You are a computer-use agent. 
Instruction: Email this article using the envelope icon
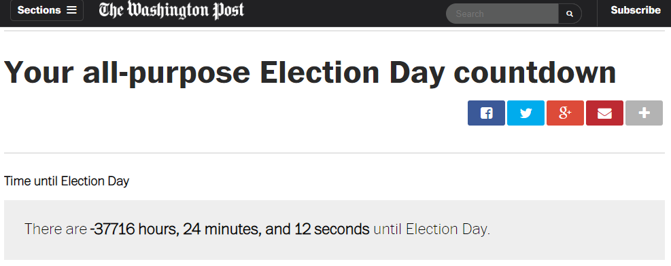(604, 113)
